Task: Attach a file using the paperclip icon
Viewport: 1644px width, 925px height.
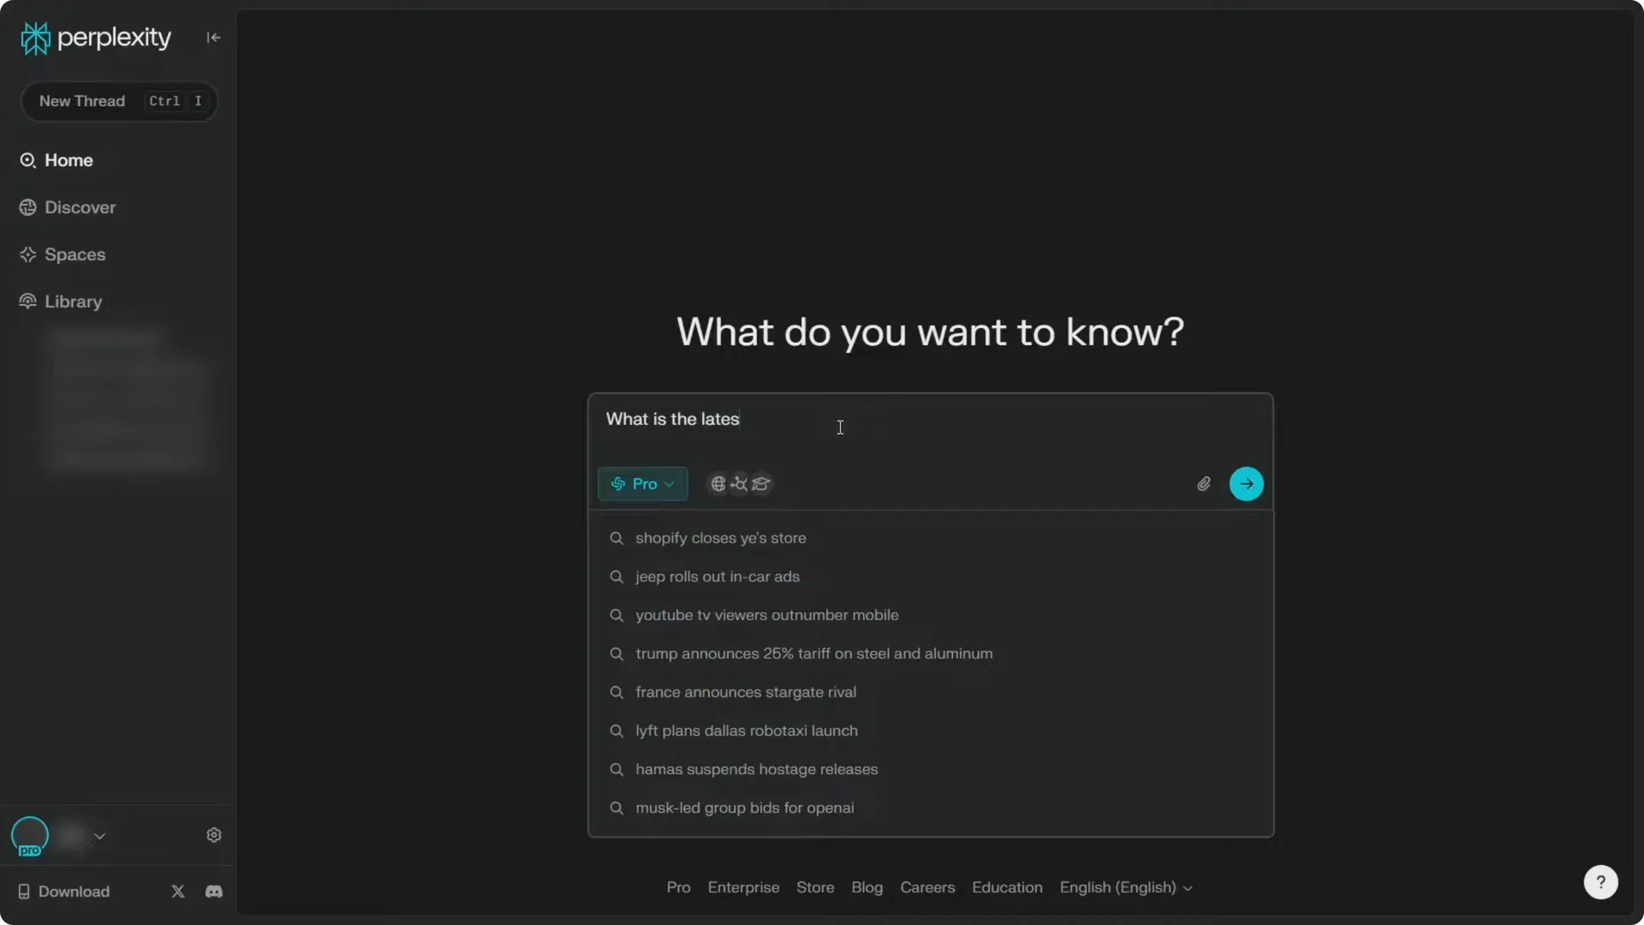Action: pos(1203,484)
